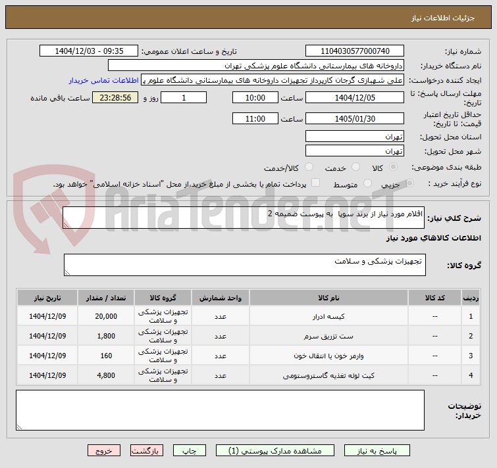The height and width of the screenshot is (468, 497).
Task: Click the جزئیات اطلاعات نیاز header title
Action: [443, 18]
